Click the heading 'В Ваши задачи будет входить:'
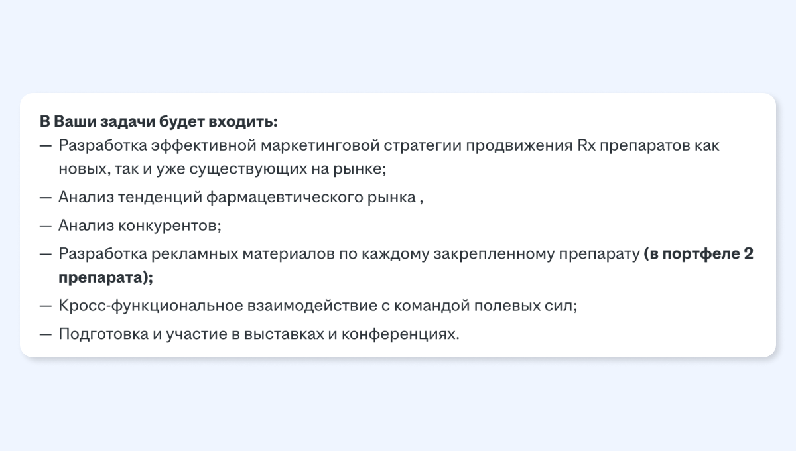 click(x=159, y=122)
